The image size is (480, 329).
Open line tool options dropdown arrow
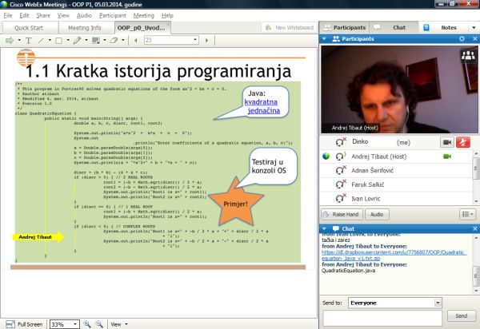click(50, 40)
